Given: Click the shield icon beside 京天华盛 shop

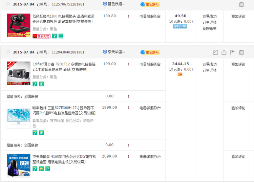Looking at the screenshot, I should 105,52.
